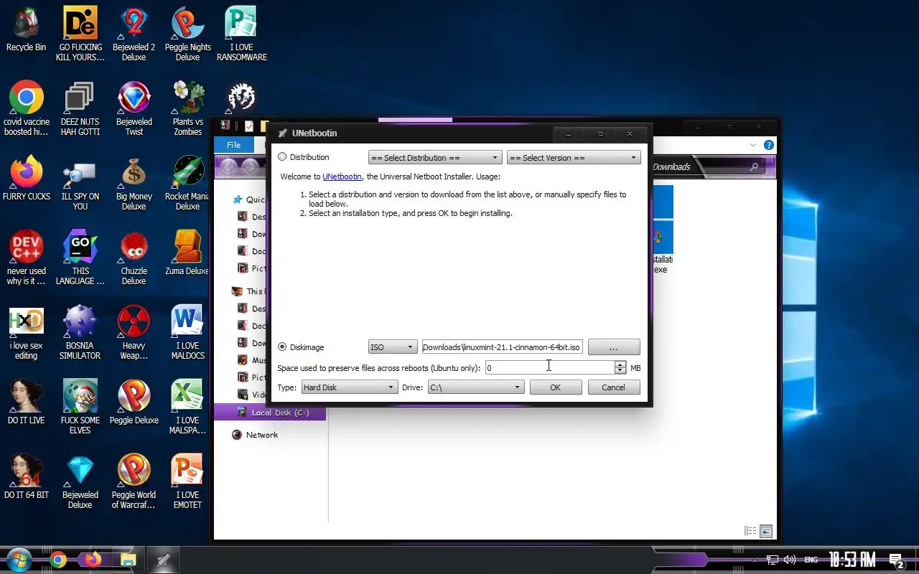919x574 pixels.
Task: Click the Quick access star in Explorer
Action: [x=238, y=199]
